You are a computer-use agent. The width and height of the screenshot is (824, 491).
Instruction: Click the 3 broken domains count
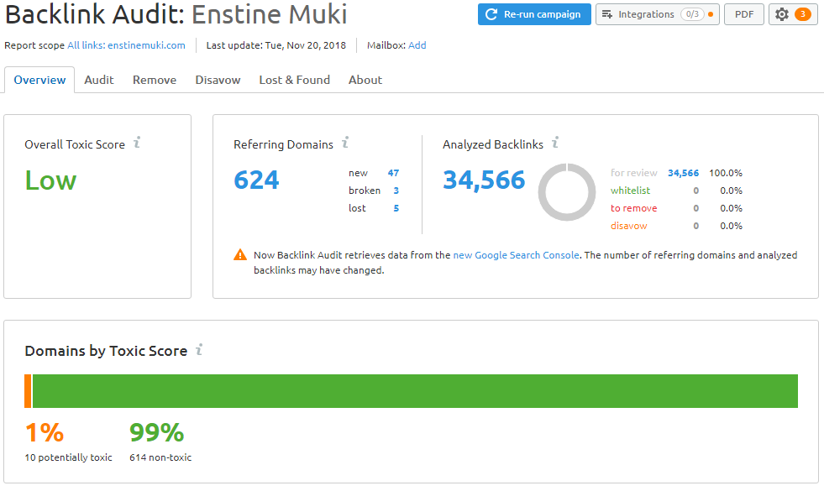(396, 191)
